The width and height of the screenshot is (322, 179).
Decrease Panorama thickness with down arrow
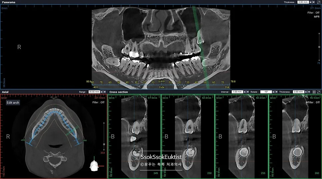tap(313, 2)
